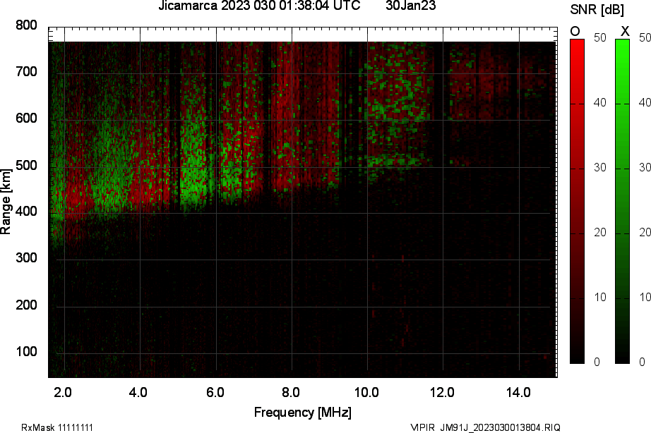Click the 8.0 MHz frequency tick label

pyautogui.click(x=291, y=392)
